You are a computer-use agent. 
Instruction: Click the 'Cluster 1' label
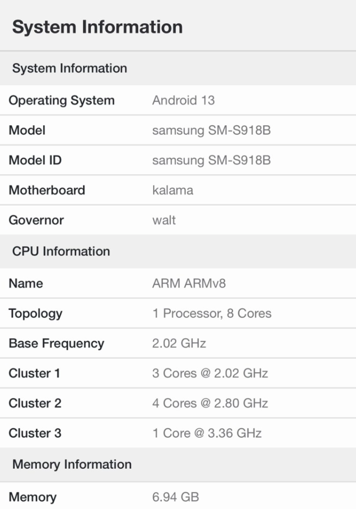34,373
